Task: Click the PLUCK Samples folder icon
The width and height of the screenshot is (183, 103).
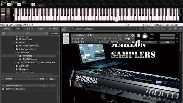Action: [20, 59]
